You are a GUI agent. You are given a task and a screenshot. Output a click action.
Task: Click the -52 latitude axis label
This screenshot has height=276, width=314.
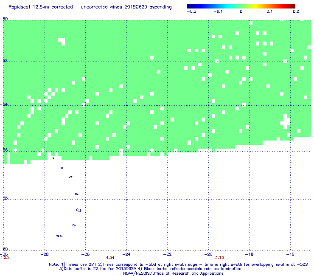pyautogui.click(x=4, y=61)
